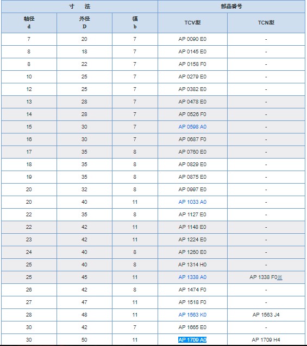Click the AP 1314 H0 cell

coord(192,265)
